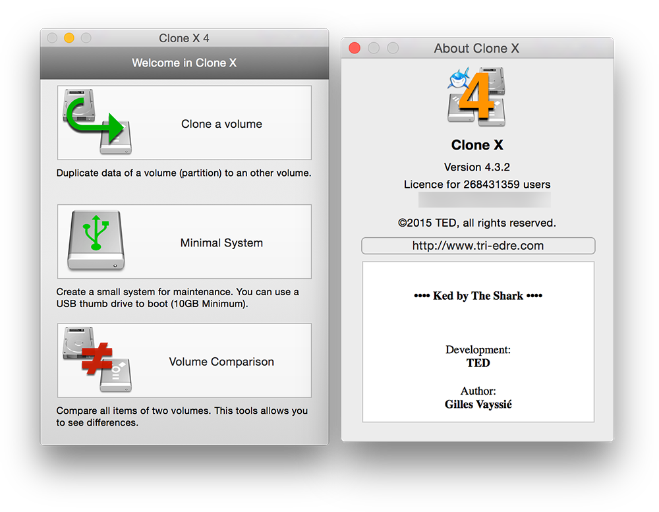
Task: Click the Development: label in the credits
Action: click(x=478, y=350)
